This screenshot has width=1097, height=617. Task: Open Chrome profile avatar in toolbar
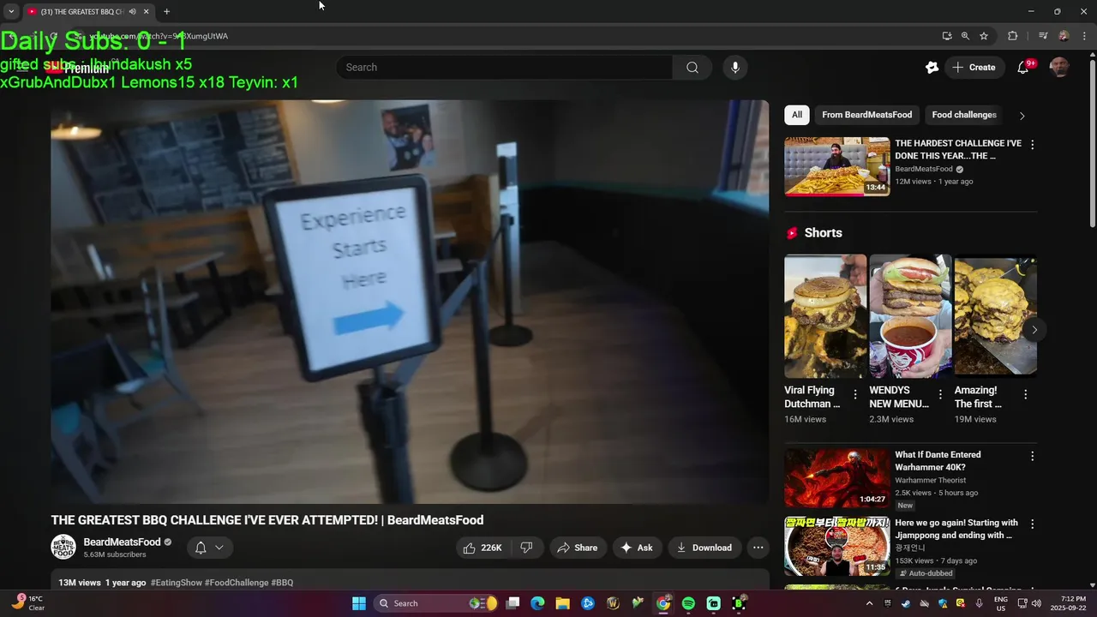(x=1064, y=36)
